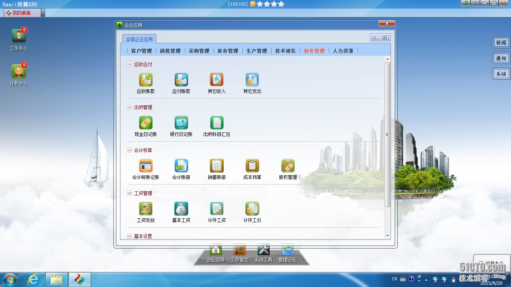The width and height of the screenshot is (511, 287).
Task: Open the 管理论坛 dock icon
Action: 287,250
